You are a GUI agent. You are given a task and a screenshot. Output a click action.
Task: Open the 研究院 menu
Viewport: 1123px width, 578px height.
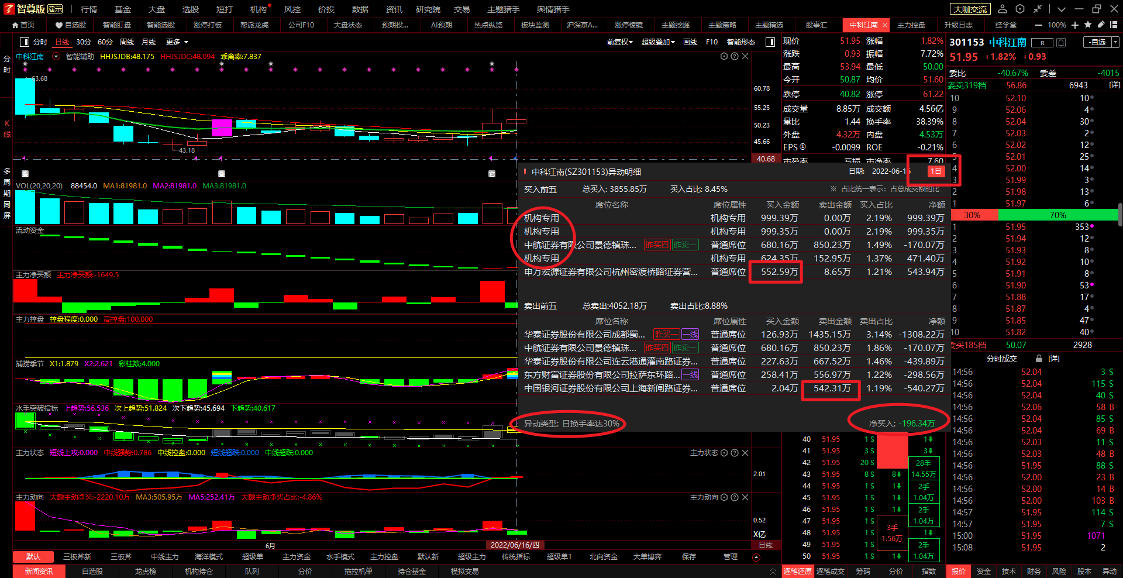coord(428,9)
